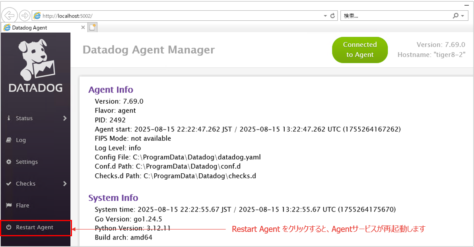
Task: Click the browser forward arrow button
Action: (25, 16)
